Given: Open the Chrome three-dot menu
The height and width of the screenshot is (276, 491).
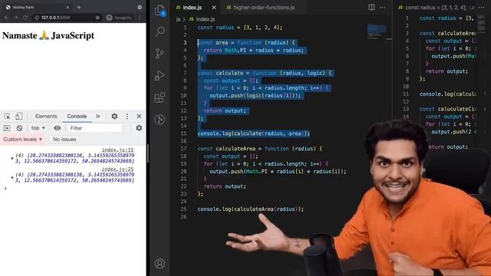Looking at the screenshot, I should pyautogui.click(x=140, y=18).
